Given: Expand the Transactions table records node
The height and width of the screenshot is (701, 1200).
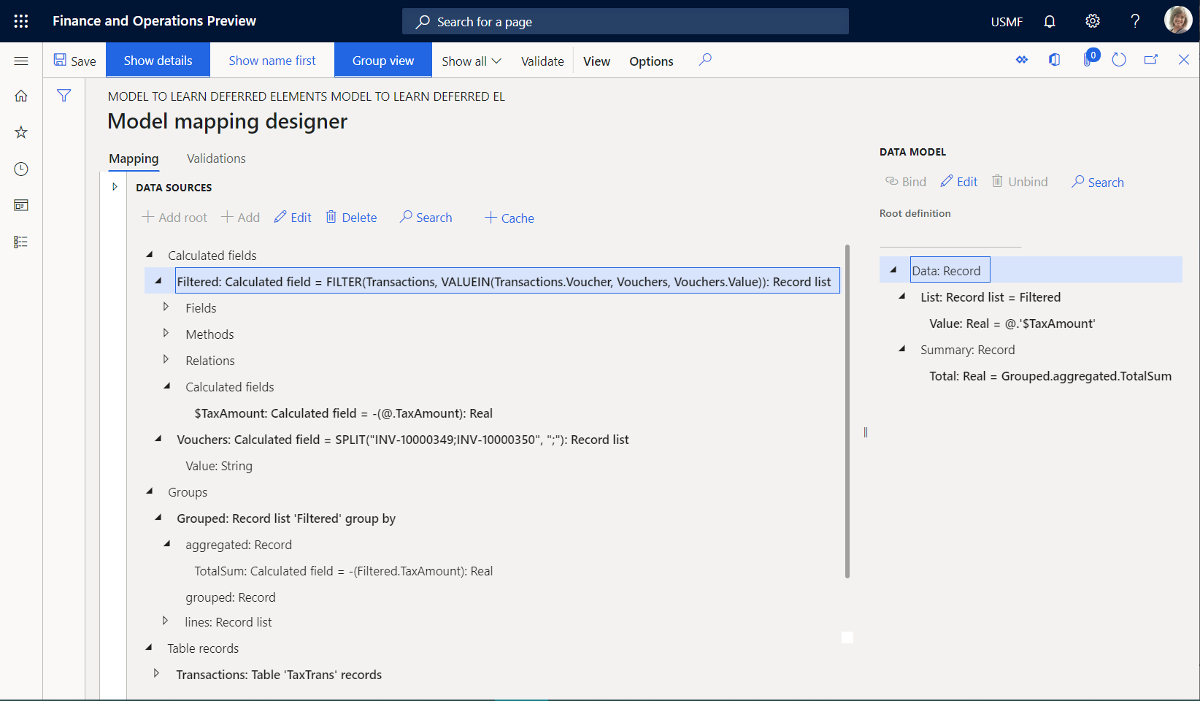Looking at the screenshot, I should (158, 673).
